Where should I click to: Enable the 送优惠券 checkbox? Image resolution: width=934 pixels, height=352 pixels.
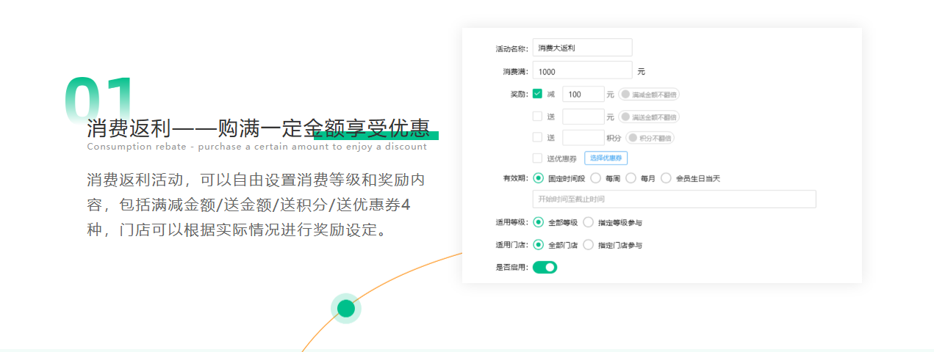537,158
